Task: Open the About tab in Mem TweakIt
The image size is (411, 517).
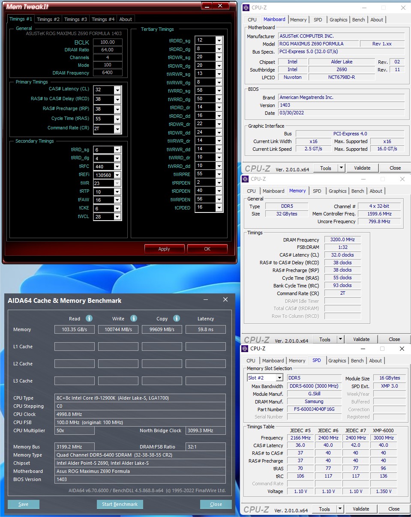Action: pos(126,19)
